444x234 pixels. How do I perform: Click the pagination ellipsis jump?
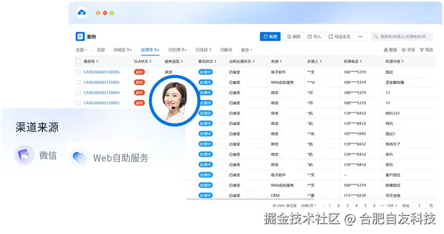point(382,205)
